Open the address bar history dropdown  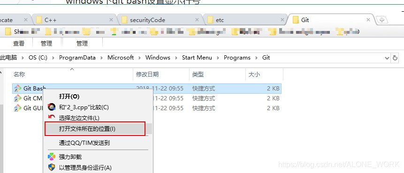[387, 58]
